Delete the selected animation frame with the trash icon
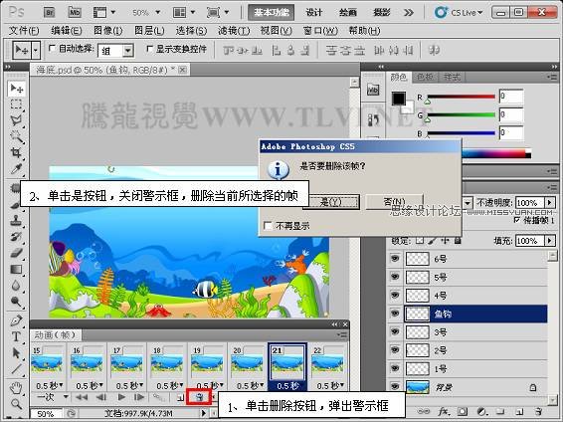 tap(200, 397)
